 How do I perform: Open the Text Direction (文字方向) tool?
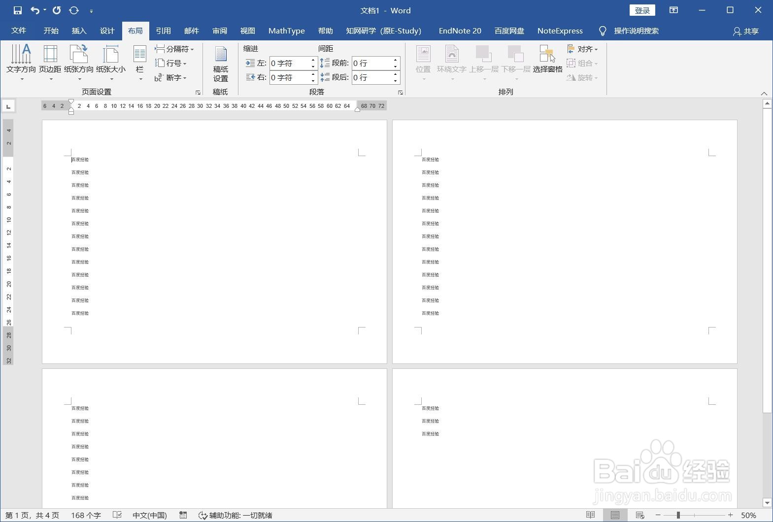(x=21, y=62)
